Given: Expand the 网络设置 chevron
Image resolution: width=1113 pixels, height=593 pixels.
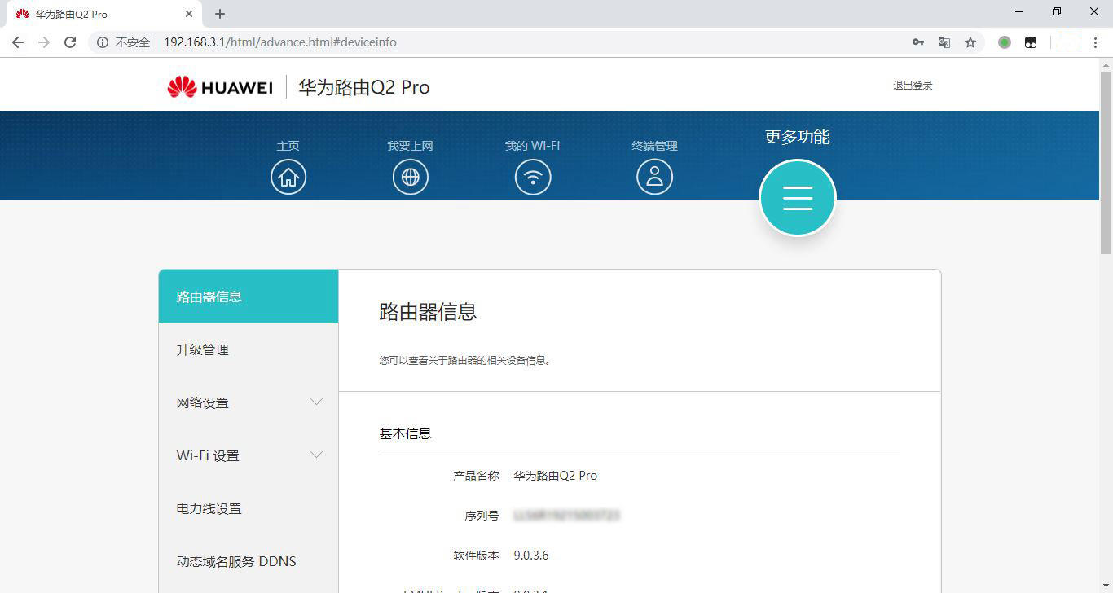Looking at the screenshot, I should pos(317,402).
